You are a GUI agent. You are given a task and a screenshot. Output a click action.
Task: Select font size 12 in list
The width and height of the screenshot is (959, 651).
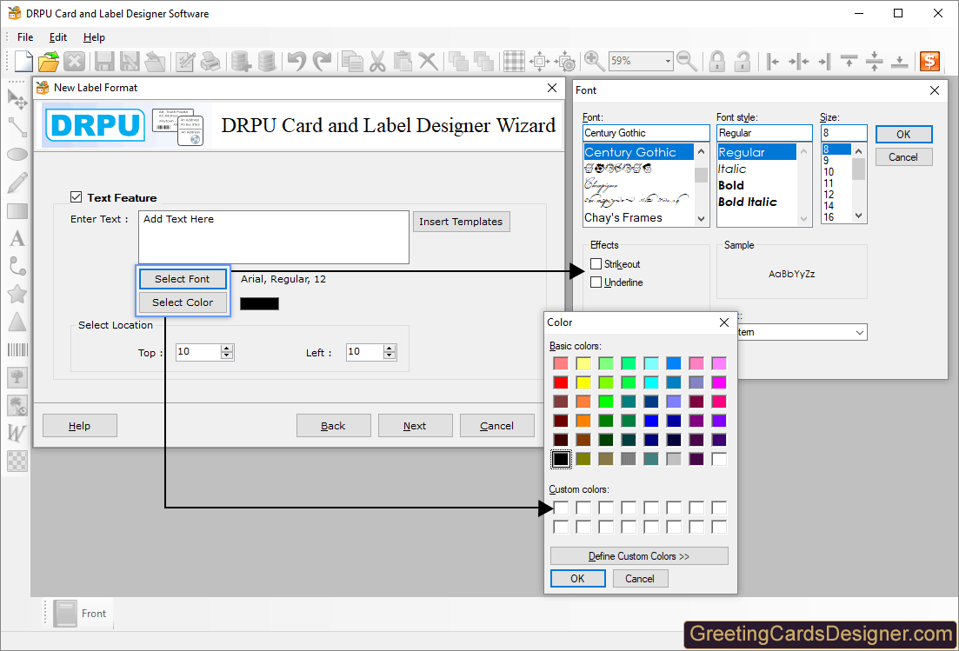[x=828, y=195]
